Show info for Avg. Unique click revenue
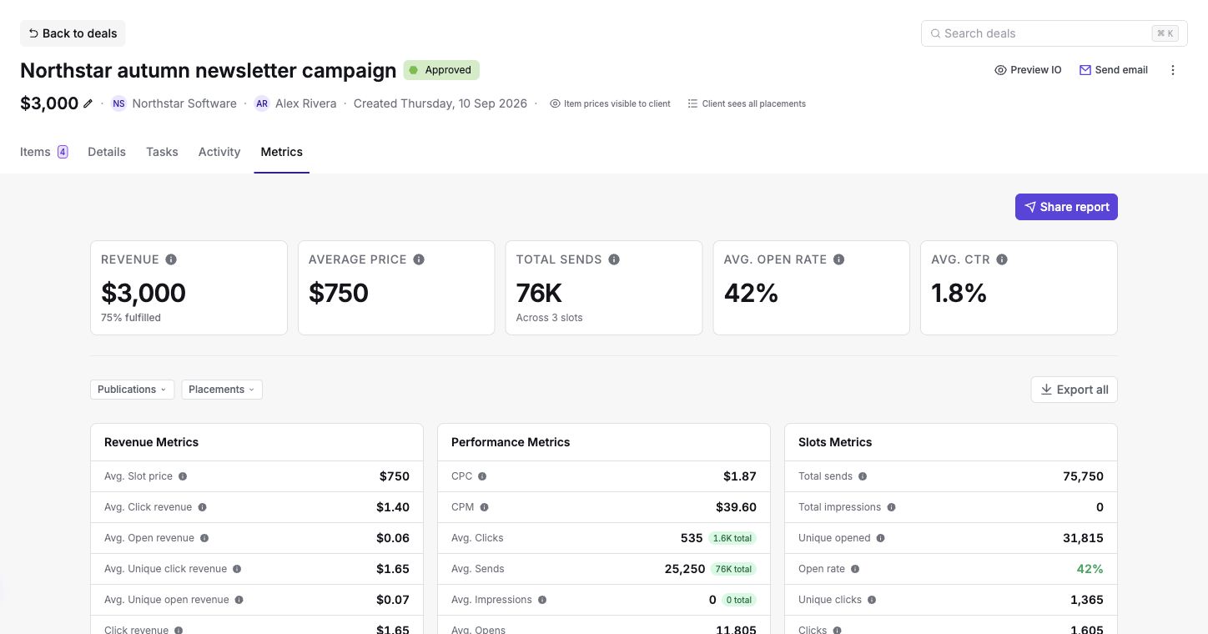Image resolution: width=1208 pixels, height=634 pixels. coord(237,569)
